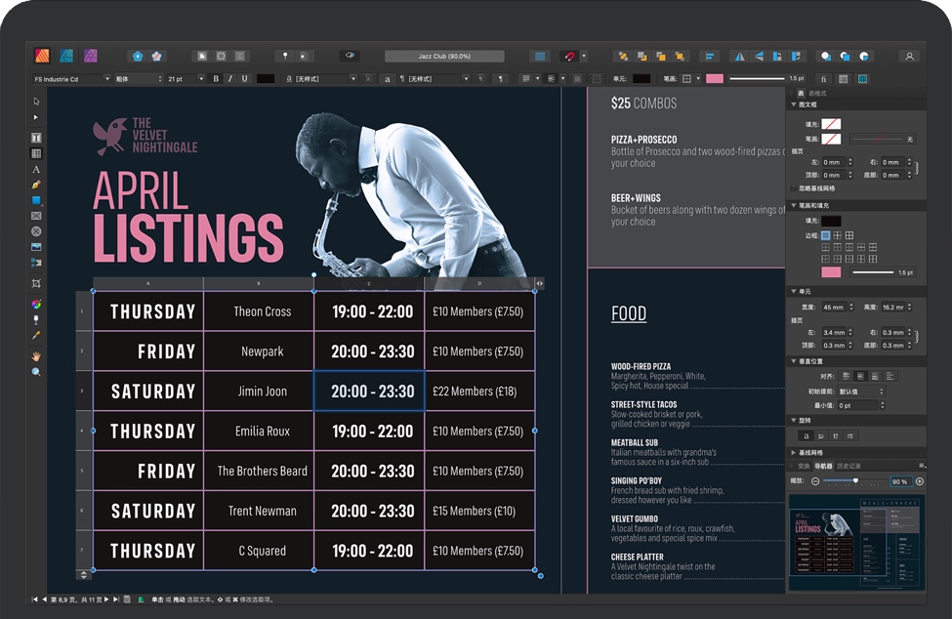The width and height of the screenshot is (952, 619).
Task: Enable the 忽略基线网格 checkbox
Action: [x=792, y=188]
